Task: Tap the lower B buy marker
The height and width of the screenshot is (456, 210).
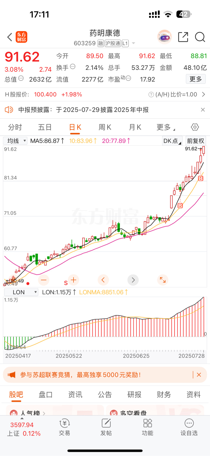Action: tap(180, 206)
